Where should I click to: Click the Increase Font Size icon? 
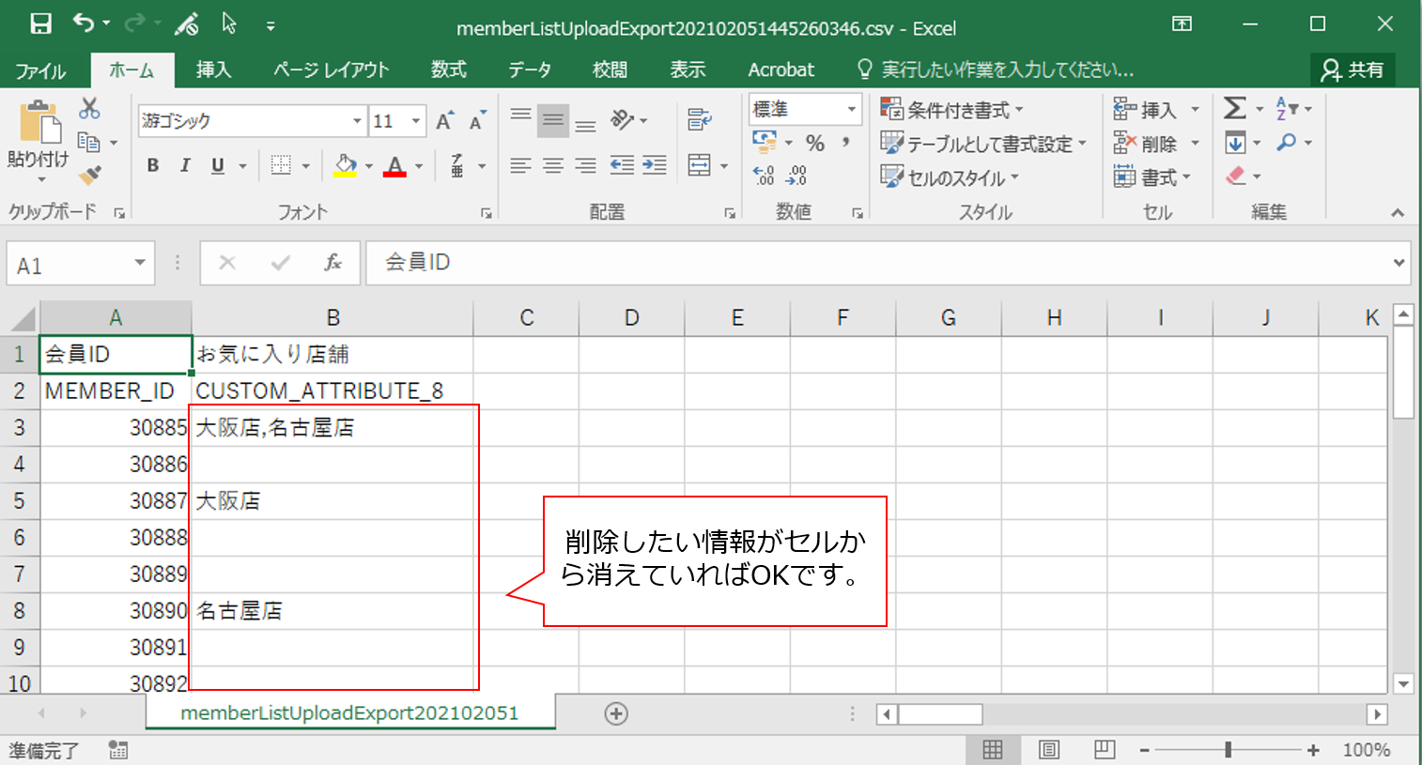(445, 121)
